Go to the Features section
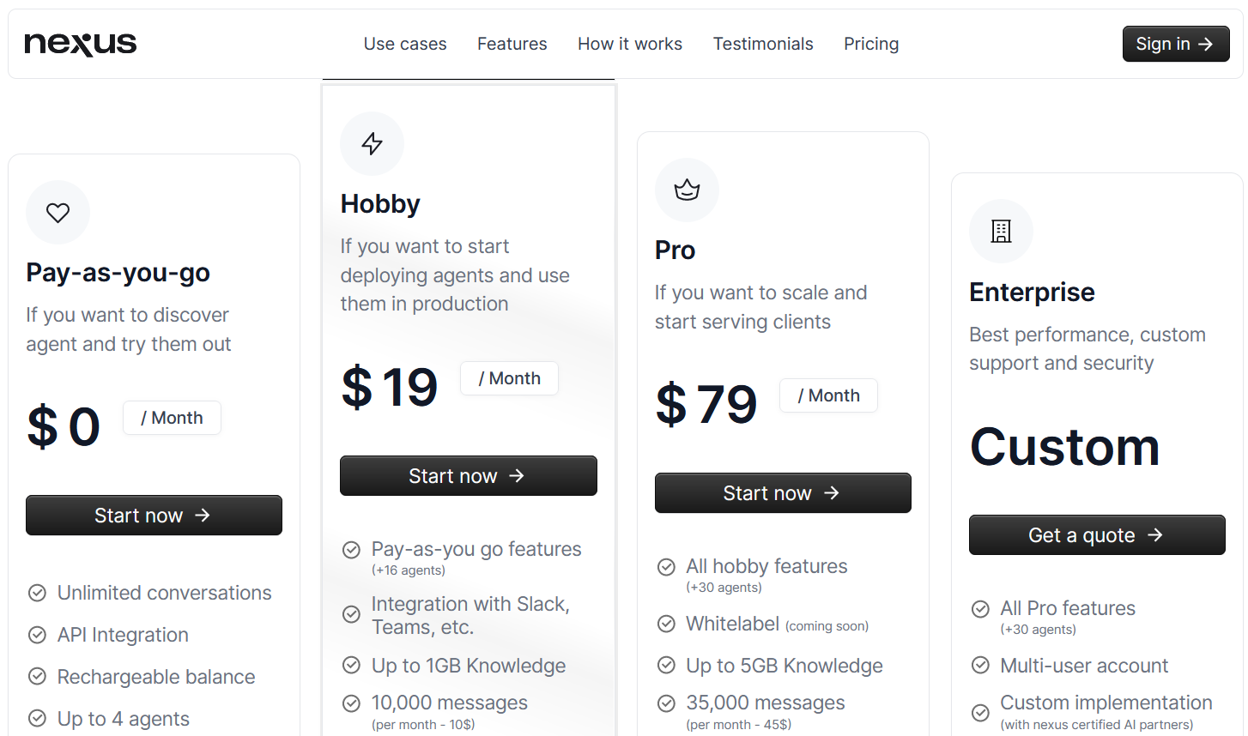 click(x=512, y=44)
